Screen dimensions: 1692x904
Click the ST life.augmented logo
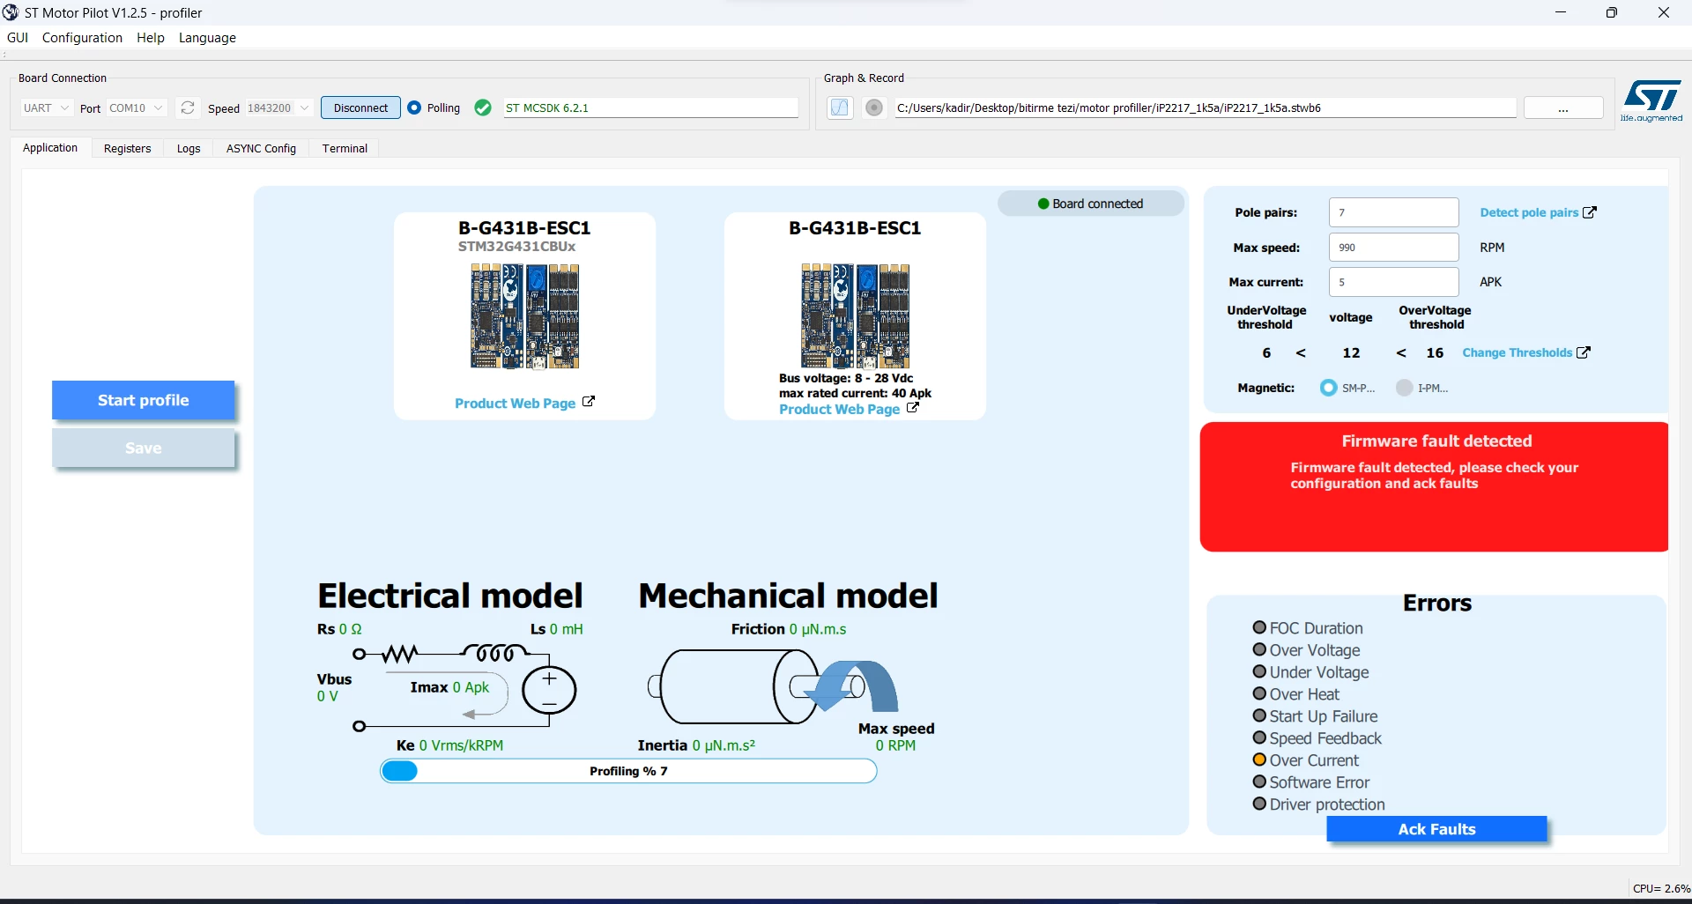coord(1651,101)
